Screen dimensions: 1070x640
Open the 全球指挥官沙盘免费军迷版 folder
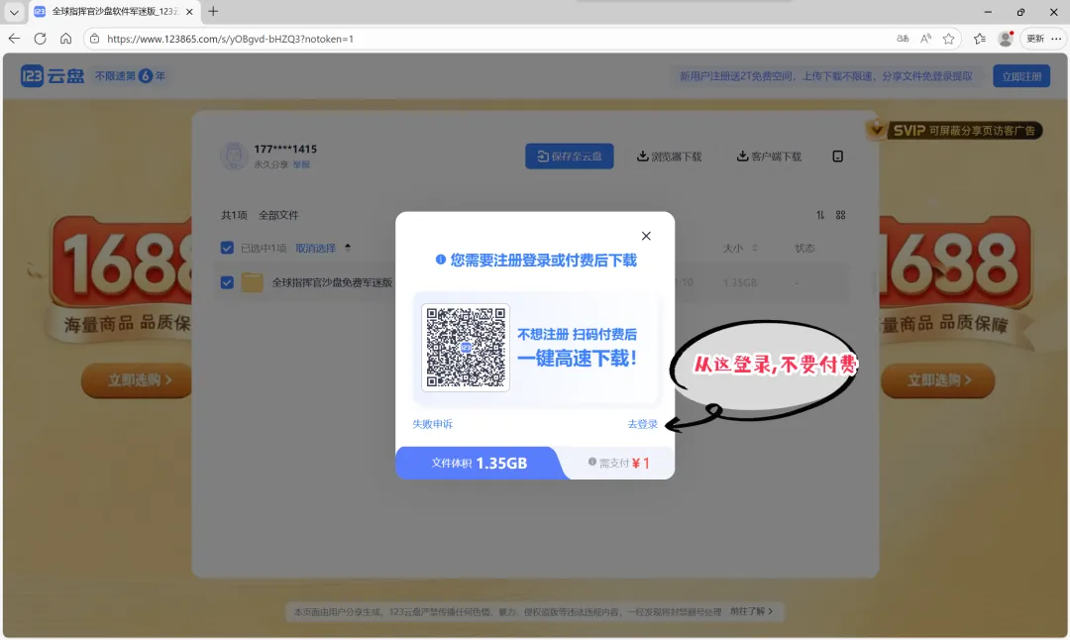[332, 282]
